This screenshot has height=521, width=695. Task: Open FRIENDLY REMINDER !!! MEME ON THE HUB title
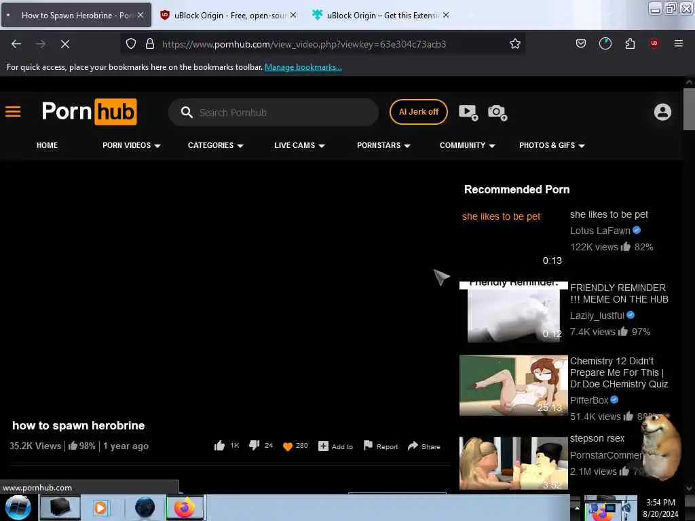click(x=619, y=293)
